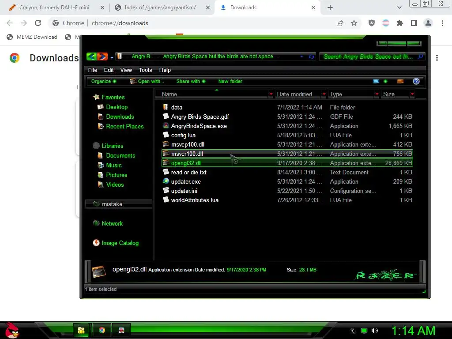Viewport: 452px width, 339px height.
Task: Select updater.exe globe icon
Action: tap(166, 181)
